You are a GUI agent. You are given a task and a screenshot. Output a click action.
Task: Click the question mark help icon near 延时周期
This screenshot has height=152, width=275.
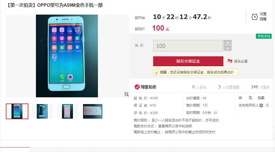click(216, 112)
